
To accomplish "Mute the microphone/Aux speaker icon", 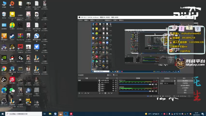I will click(153, 85).
